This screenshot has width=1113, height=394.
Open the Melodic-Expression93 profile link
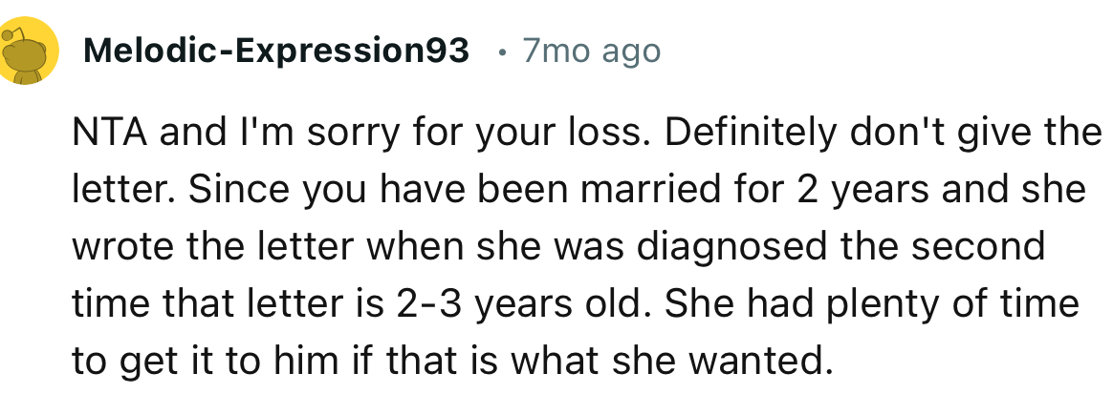click(276, 51)
